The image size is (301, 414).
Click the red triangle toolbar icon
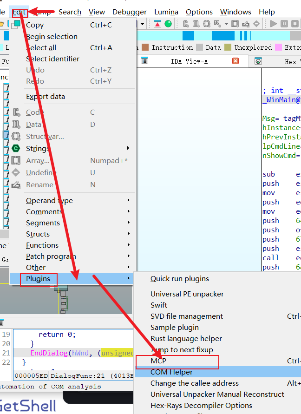click(157, 24)
